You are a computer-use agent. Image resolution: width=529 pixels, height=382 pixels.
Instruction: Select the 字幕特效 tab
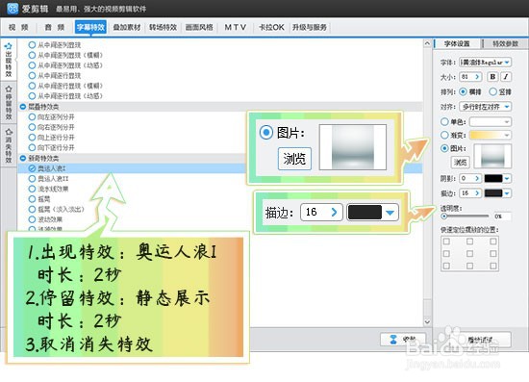[x=90, y=27]
